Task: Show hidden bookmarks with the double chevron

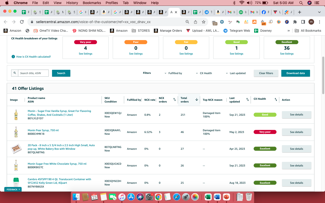Action: (x=289, y=31)
